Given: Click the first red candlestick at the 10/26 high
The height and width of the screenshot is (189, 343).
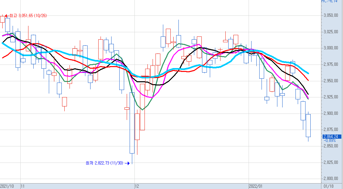Looking at the screenshot, I should [2, 19].
